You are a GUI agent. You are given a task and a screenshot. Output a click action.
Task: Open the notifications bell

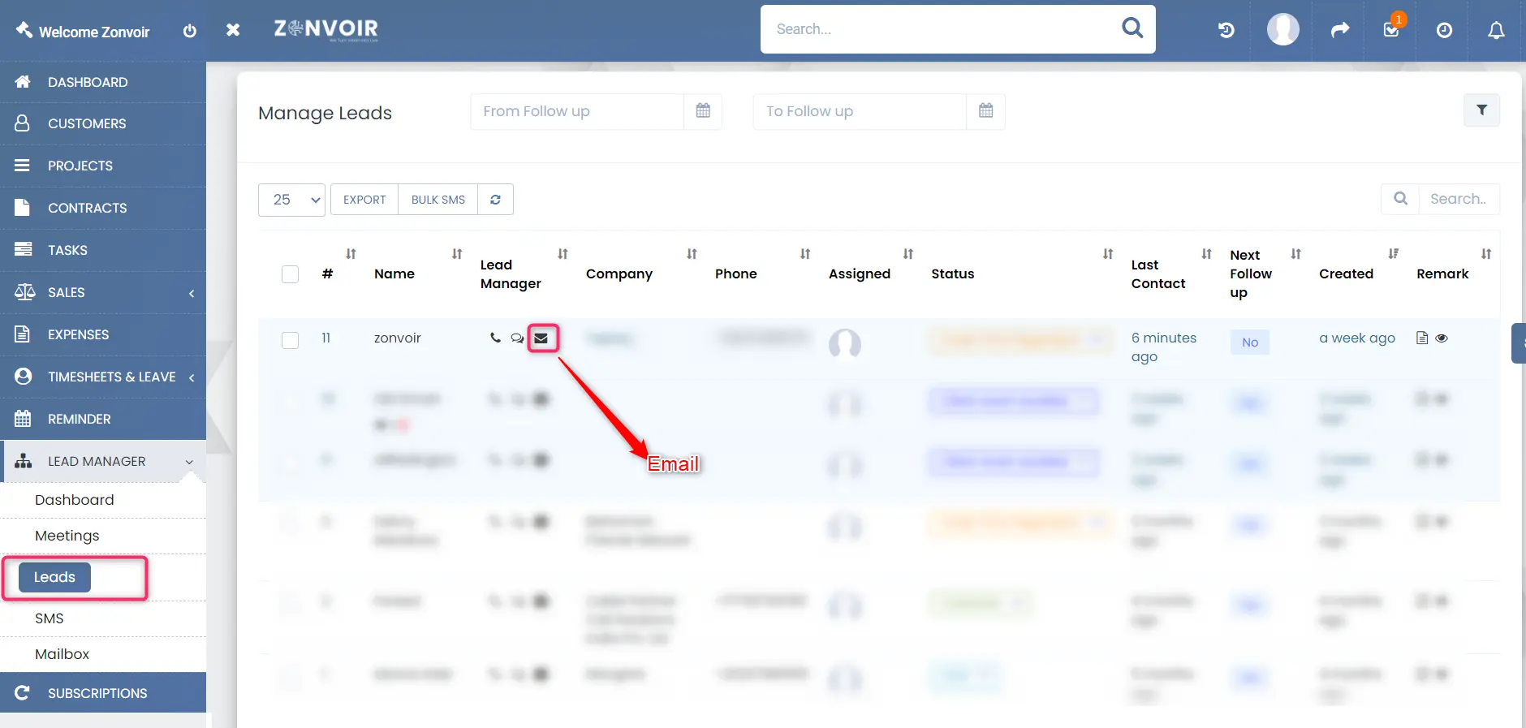point(1496,30)
